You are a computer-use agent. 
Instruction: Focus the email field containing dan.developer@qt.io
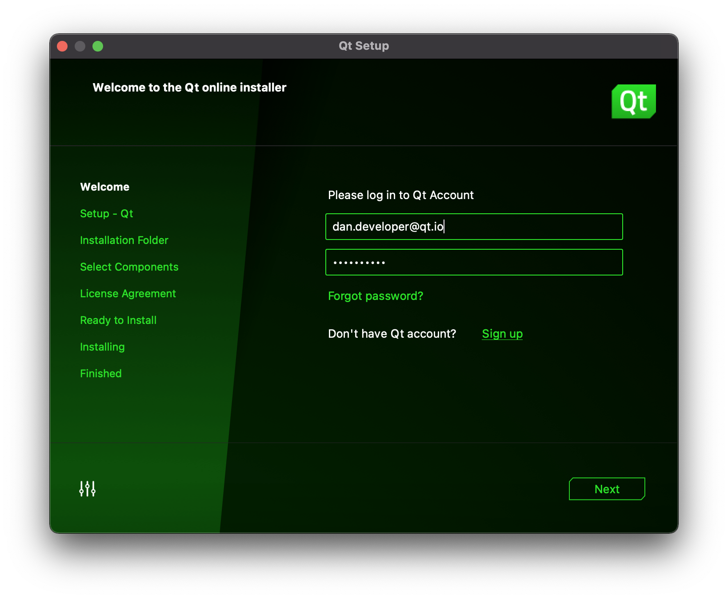[x=474, y=227]
